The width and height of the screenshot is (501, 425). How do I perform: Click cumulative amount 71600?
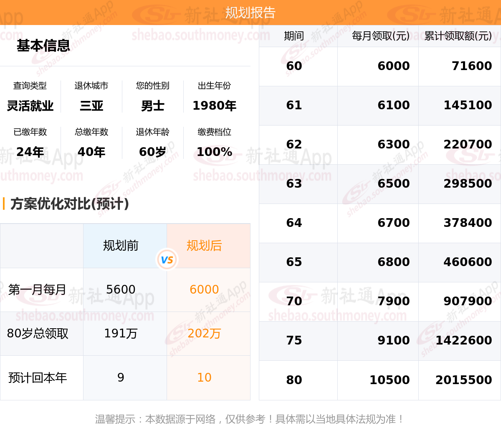point(472,66)
